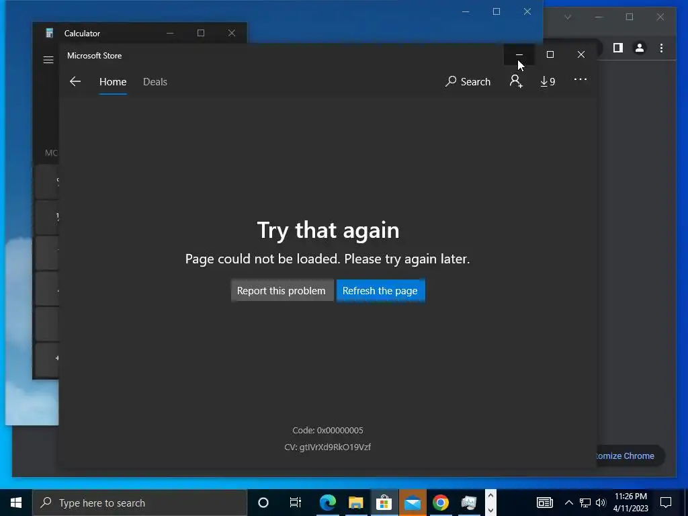Click the last pinned app on the taskbar
688x516 pixels.
pos(468,503)
